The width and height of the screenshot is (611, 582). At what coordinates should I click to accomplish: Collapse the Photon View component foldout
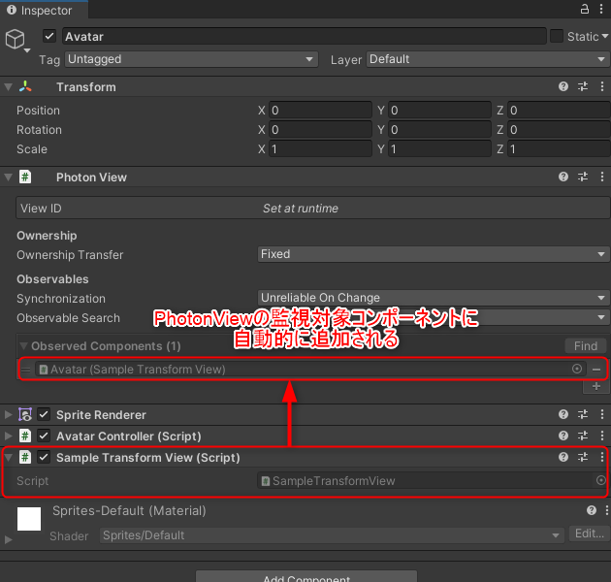pyautogui.click(x=8, y=178)
